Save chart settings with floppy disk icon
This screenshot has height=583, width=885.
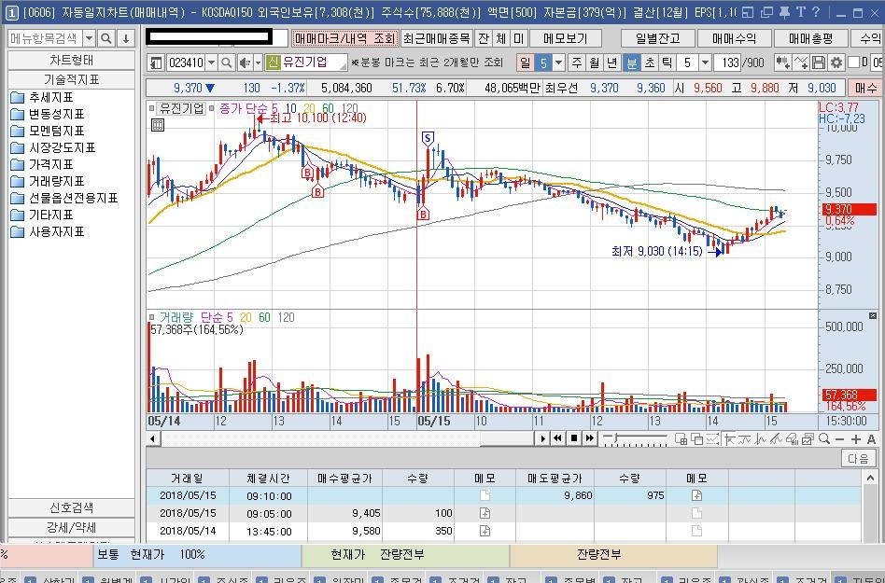[819, 62]
